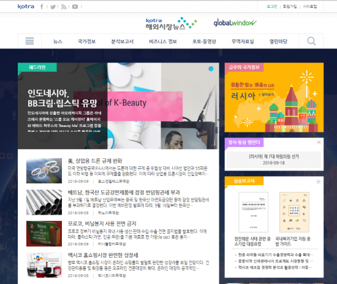Click the 회원가입 link

[x=290, y=7]
